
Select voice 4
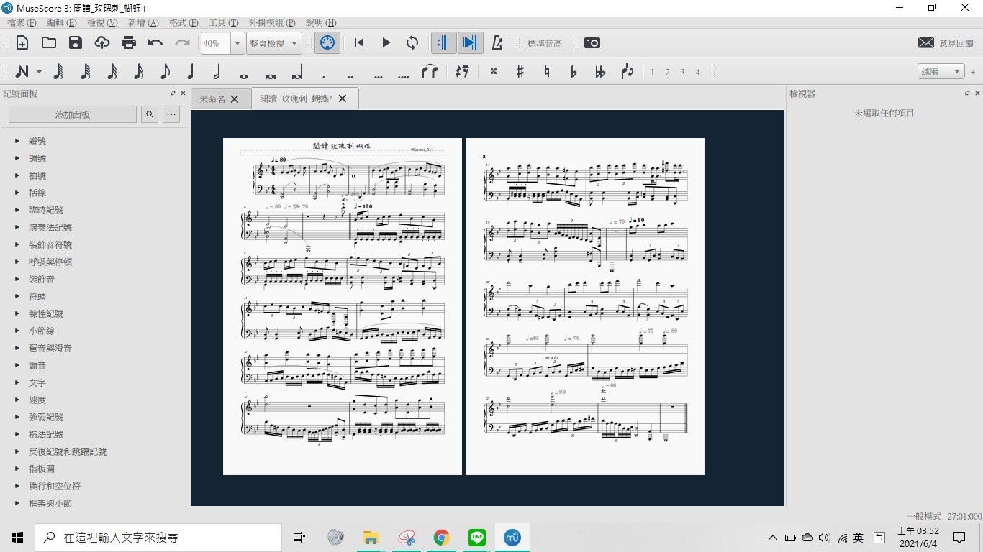point(697,73)
